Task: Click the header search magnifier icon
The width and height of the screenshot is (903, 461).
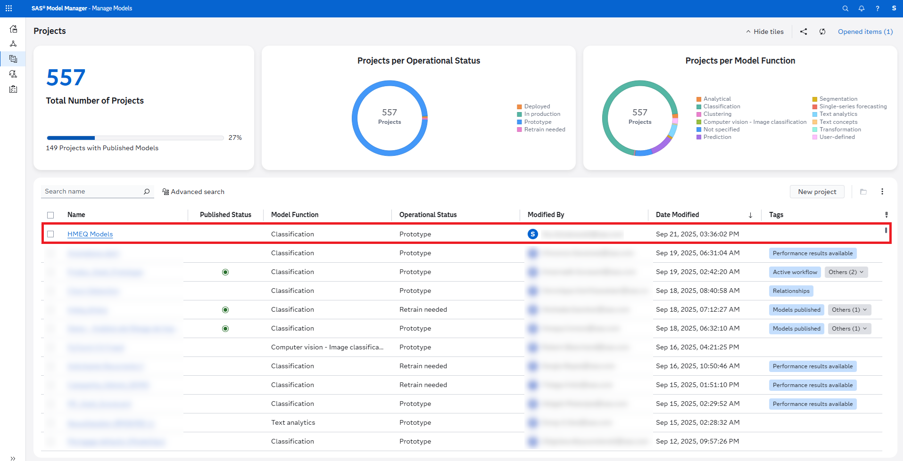Action: [x=845, y=8]
